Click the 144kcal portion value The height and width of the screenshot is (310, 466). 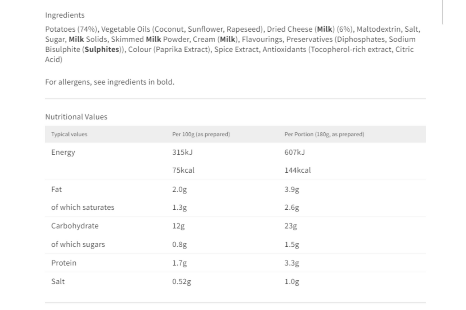(297, 170)
